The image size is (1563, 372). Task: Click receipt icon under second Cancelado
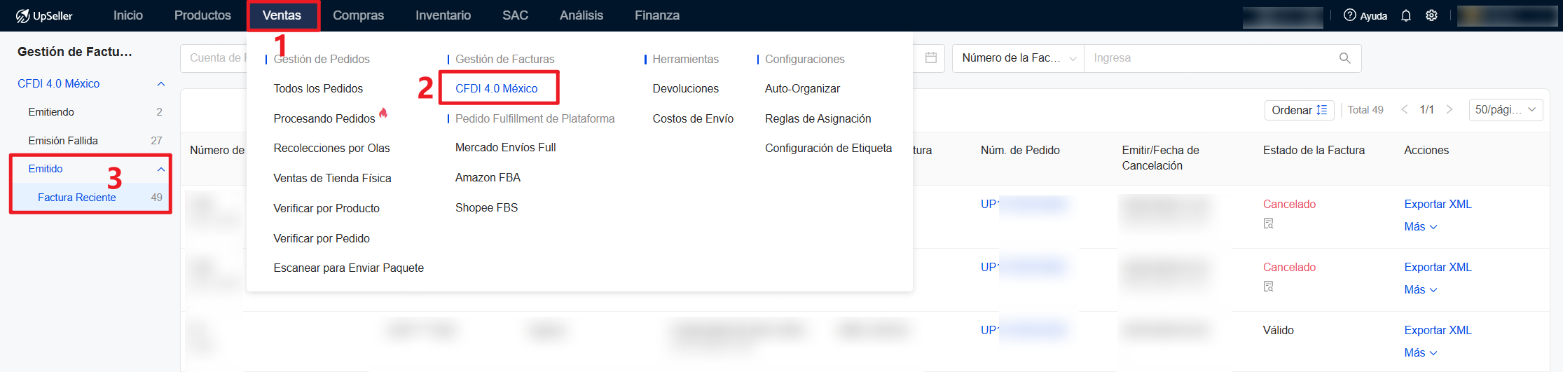[x=1268, y=287]
